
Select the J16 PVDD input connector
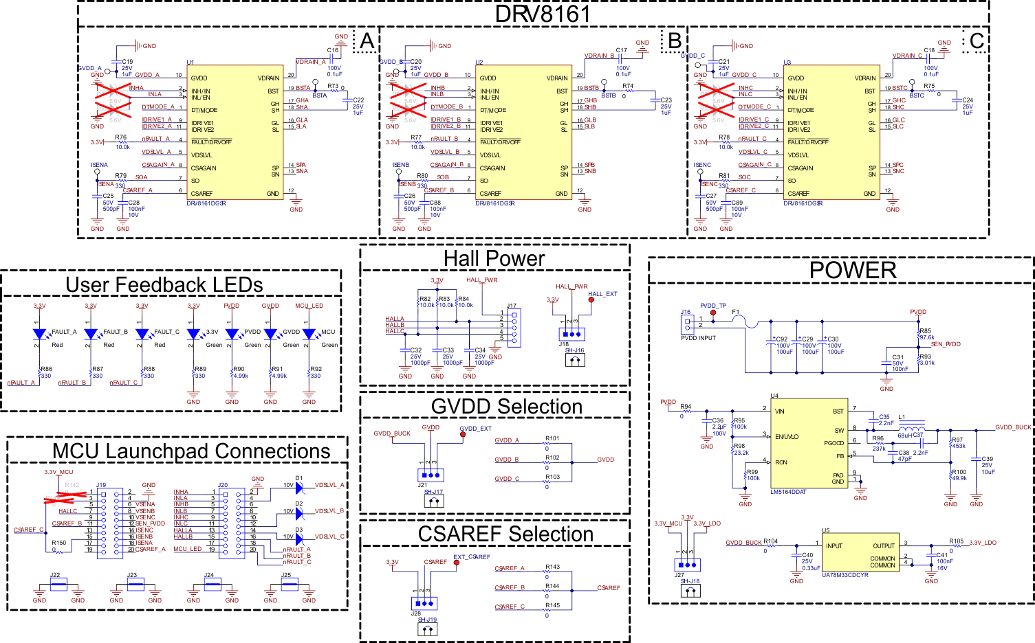click(687, 323)
